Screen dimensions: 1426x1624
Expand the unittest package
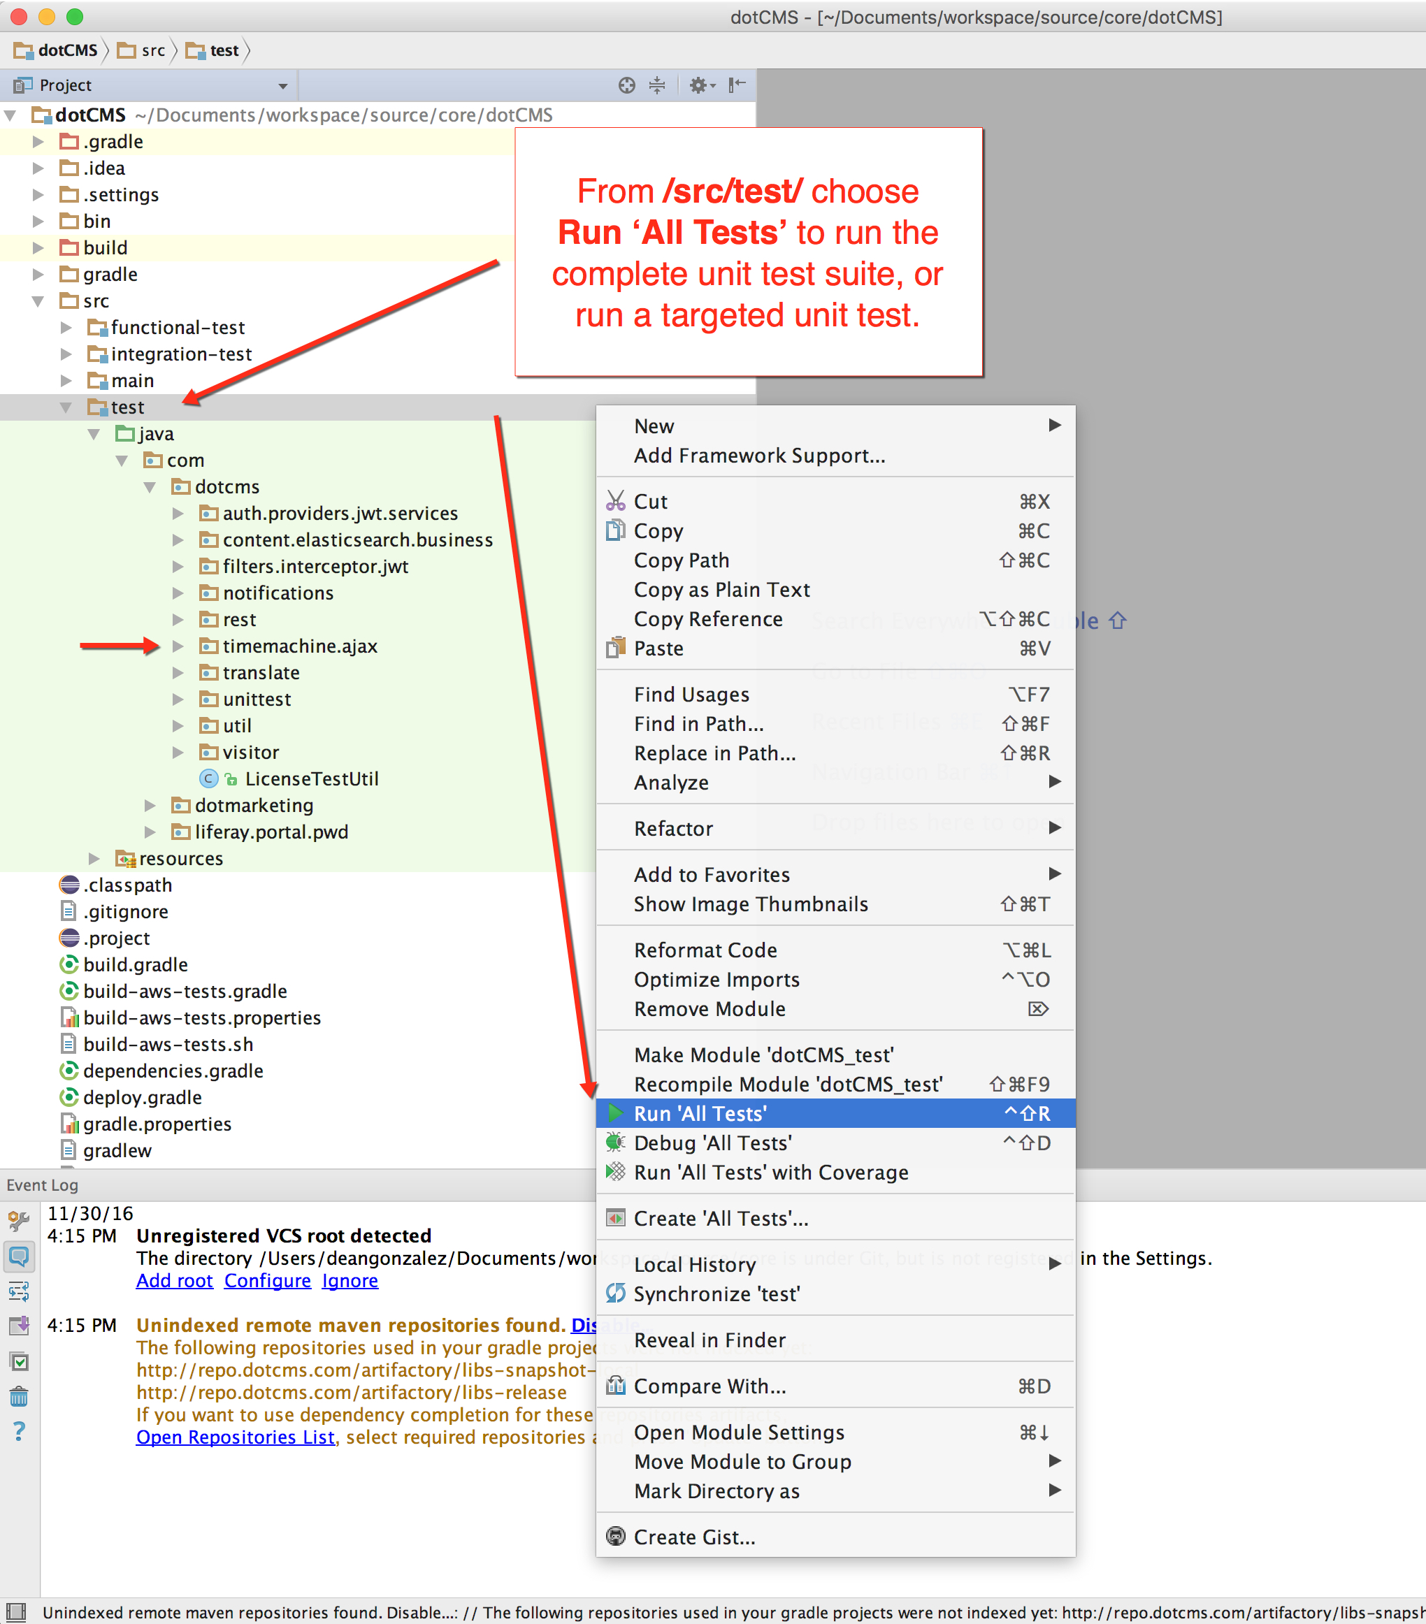pyautogui.click(x=178, y=699)
